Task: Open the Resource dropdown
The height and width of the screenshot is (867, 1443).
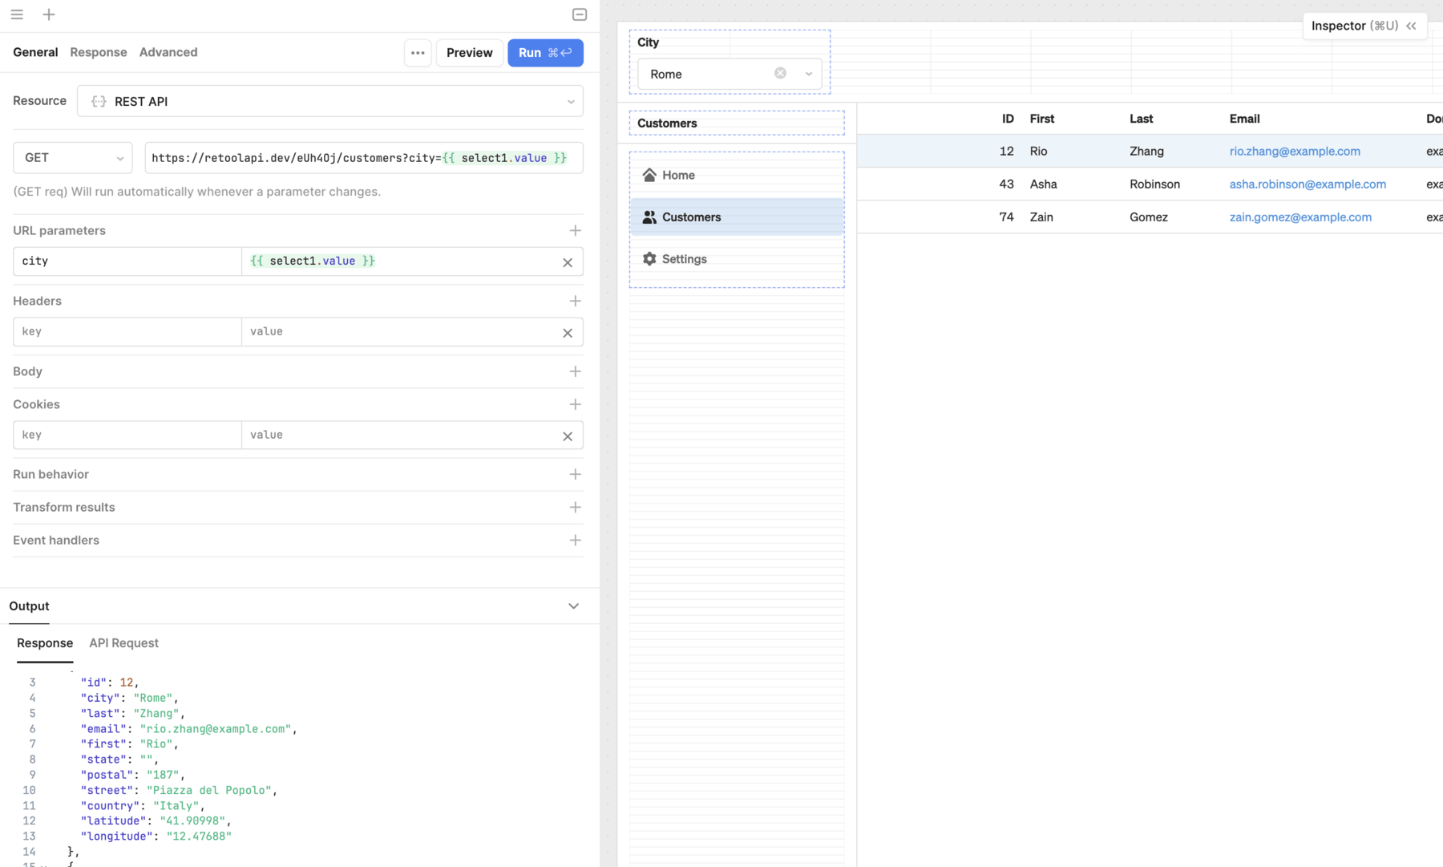Action: coord(330,102)
